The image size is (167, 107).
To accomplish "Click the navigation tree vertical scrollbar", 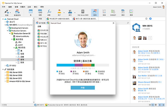I will click(x=34, y=45).
